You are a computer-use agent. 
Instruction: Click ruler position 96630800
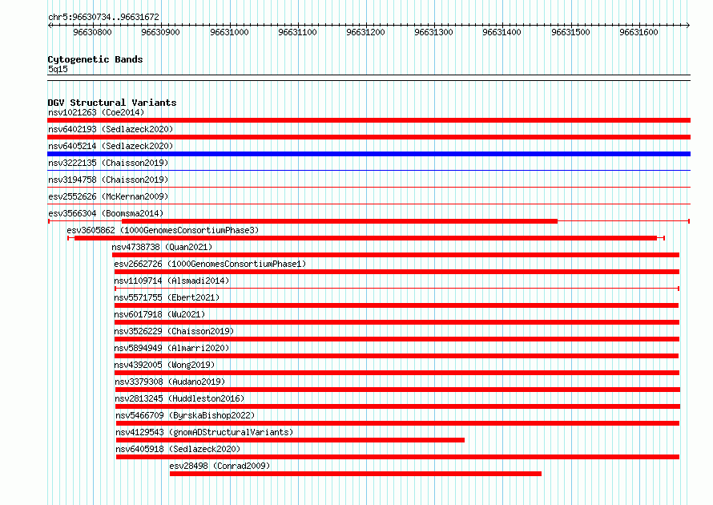(x=92, y=32)
